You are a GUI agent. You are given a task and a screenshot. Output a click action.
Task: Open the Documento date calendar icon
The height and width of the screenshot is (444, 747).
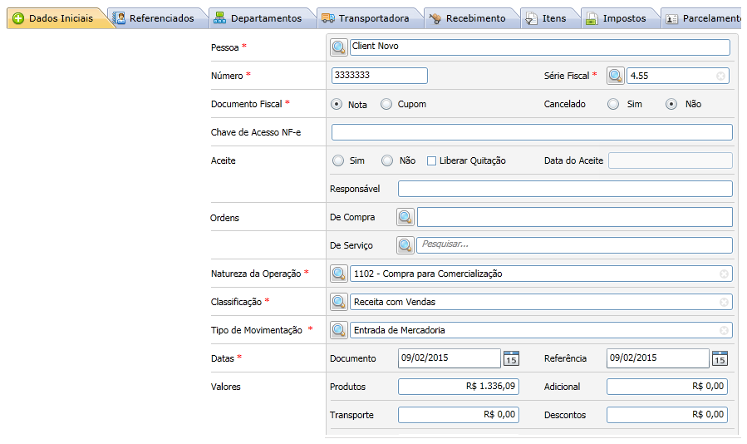tap(511, 358)
